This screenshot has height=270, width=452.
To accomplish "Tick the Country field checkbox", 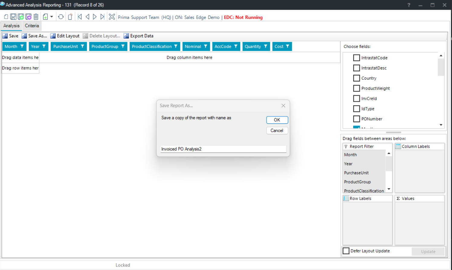I will tap(357, 78).
